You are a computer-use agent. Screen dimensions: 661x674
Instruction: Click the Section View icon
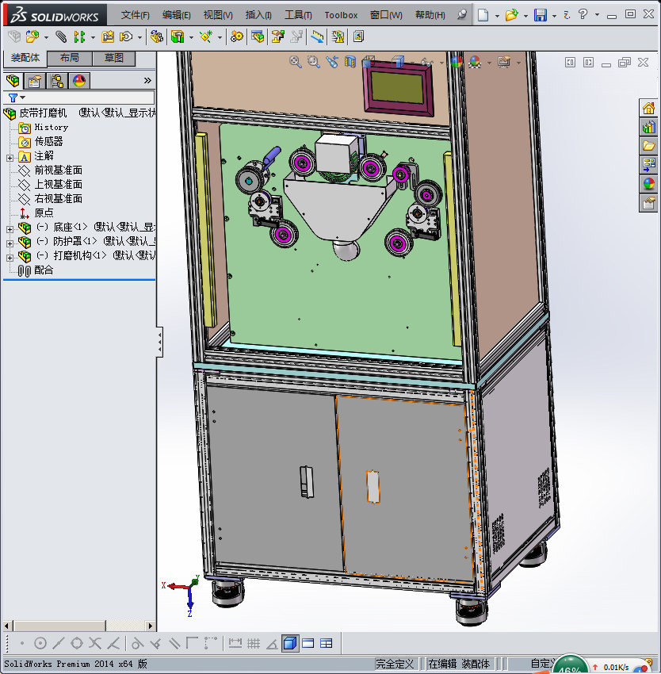[350, 63]
